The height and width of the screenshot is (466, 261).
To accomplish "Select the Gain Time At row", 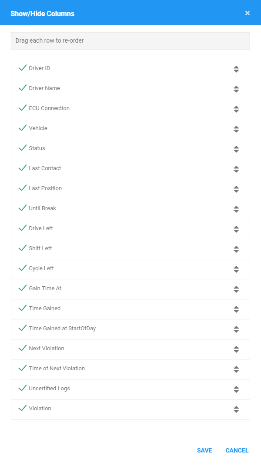I will (130, 289).
